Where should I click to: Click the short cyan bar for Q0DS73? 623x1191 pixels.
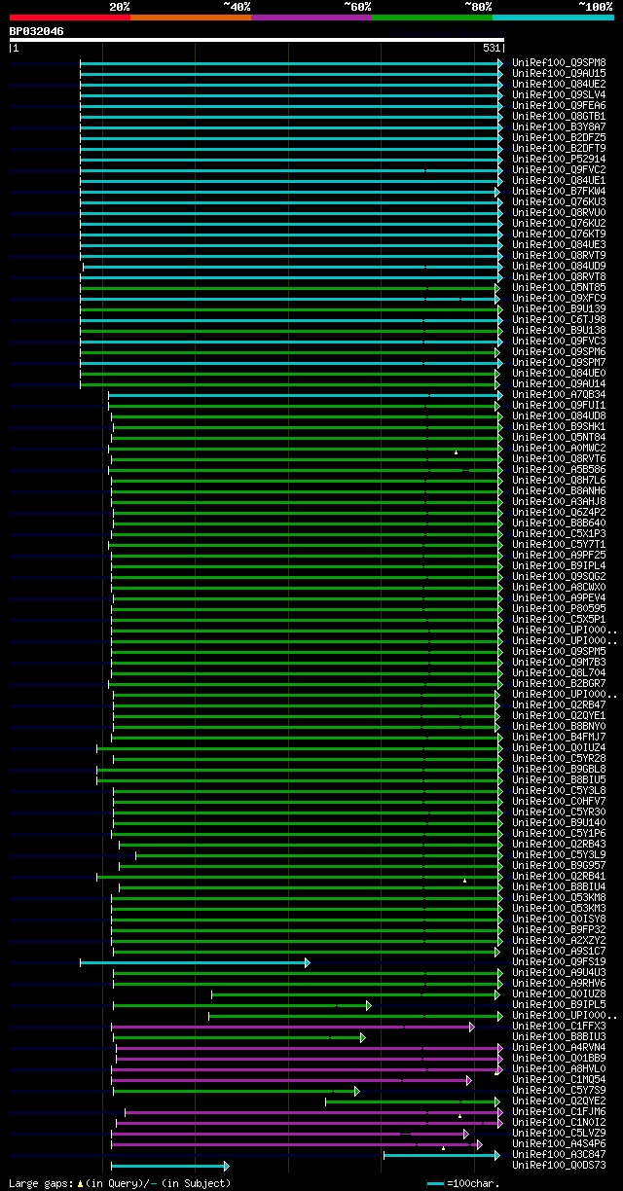[x=170, y=1166]
